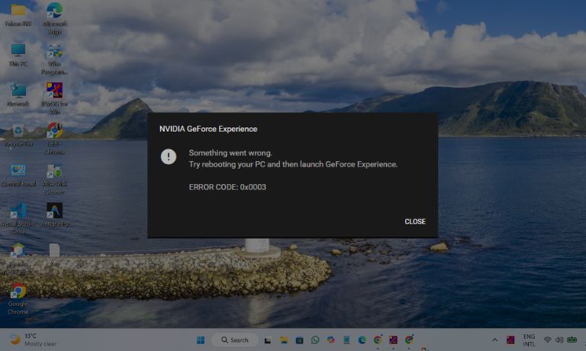Select the Key text file on desktop
This screenshot has height=351, width=586.
(55, 256)
